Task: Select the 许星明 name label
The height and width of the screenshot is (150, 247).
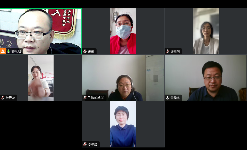Action: point(175,51)
